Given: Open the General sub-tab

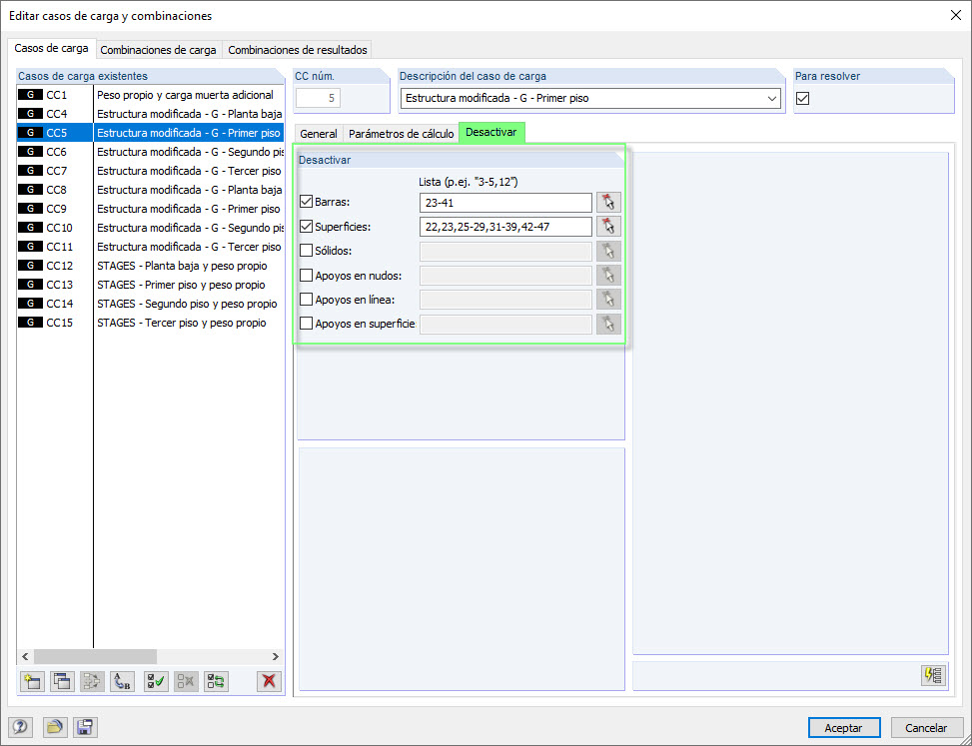Looking at the screenshot, I should coord(319,134).
